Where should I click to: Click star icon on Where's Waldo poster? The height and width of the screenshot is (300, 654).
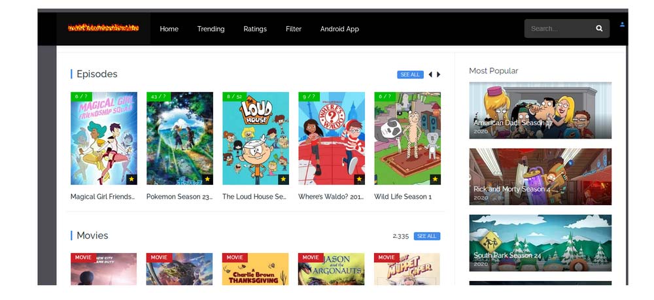(359, 179)
